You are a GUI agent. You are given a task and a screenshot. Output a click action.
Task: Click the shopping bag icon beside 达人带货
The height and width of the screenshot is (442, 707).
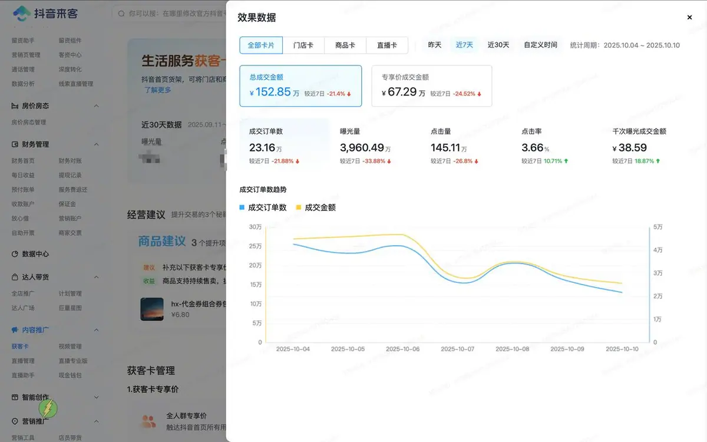click(16, 277)
